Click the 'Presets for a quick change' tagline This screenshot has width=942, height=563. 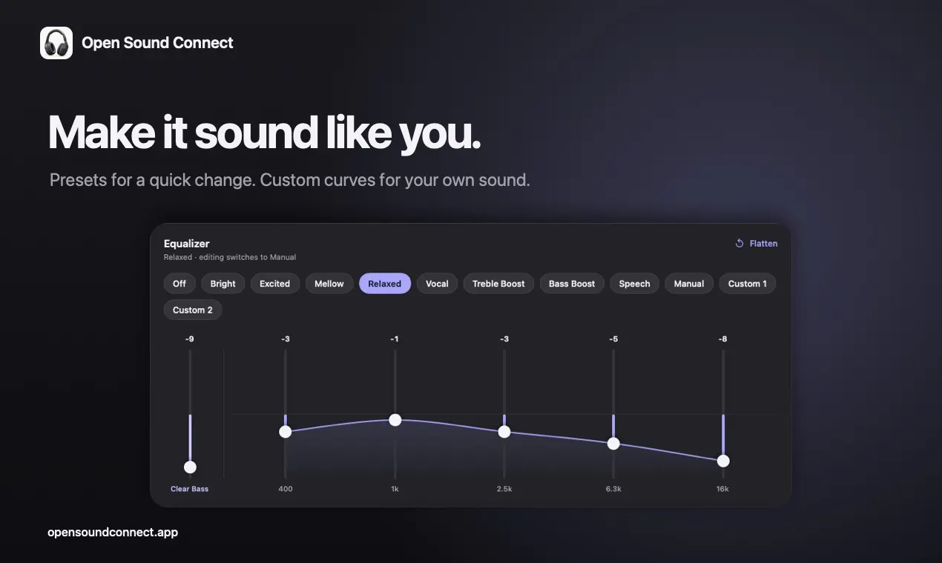coord(152,180)
